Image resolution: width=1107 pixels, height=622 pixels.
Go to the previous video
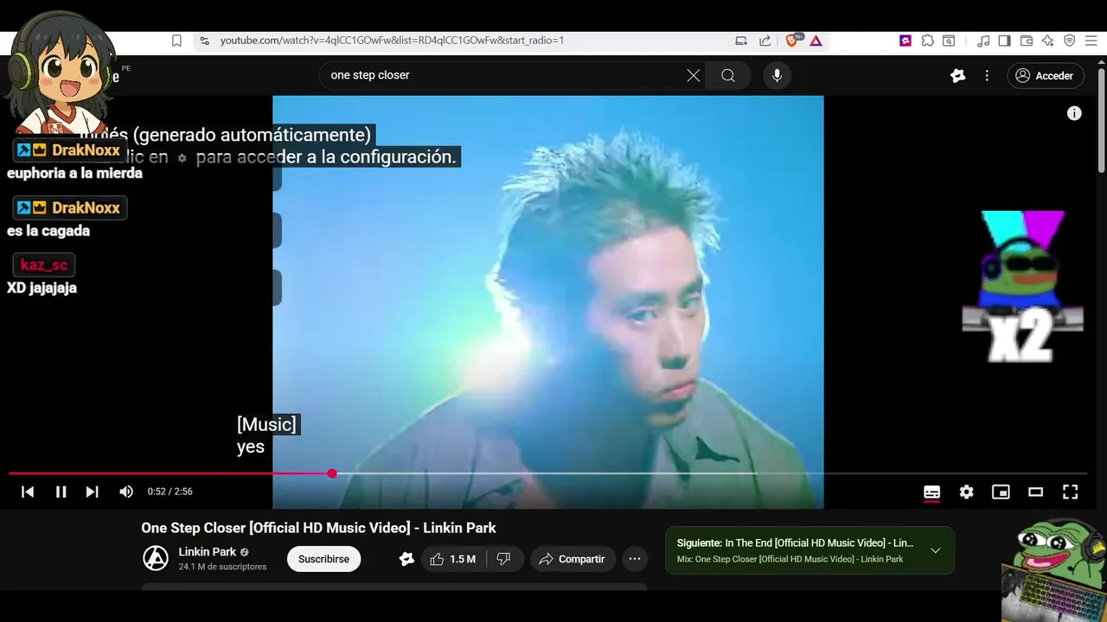pos(28,492)
